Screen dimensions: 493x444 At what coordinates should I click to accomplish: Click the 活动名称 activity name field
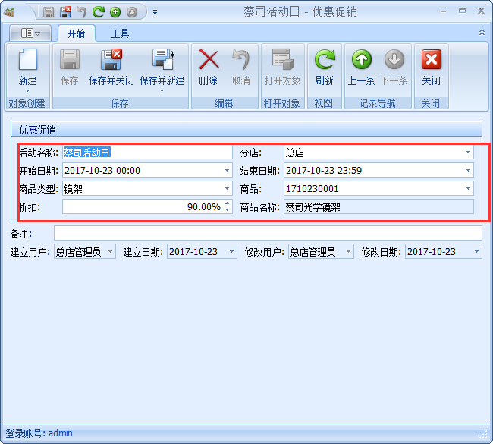pos(147,153)
